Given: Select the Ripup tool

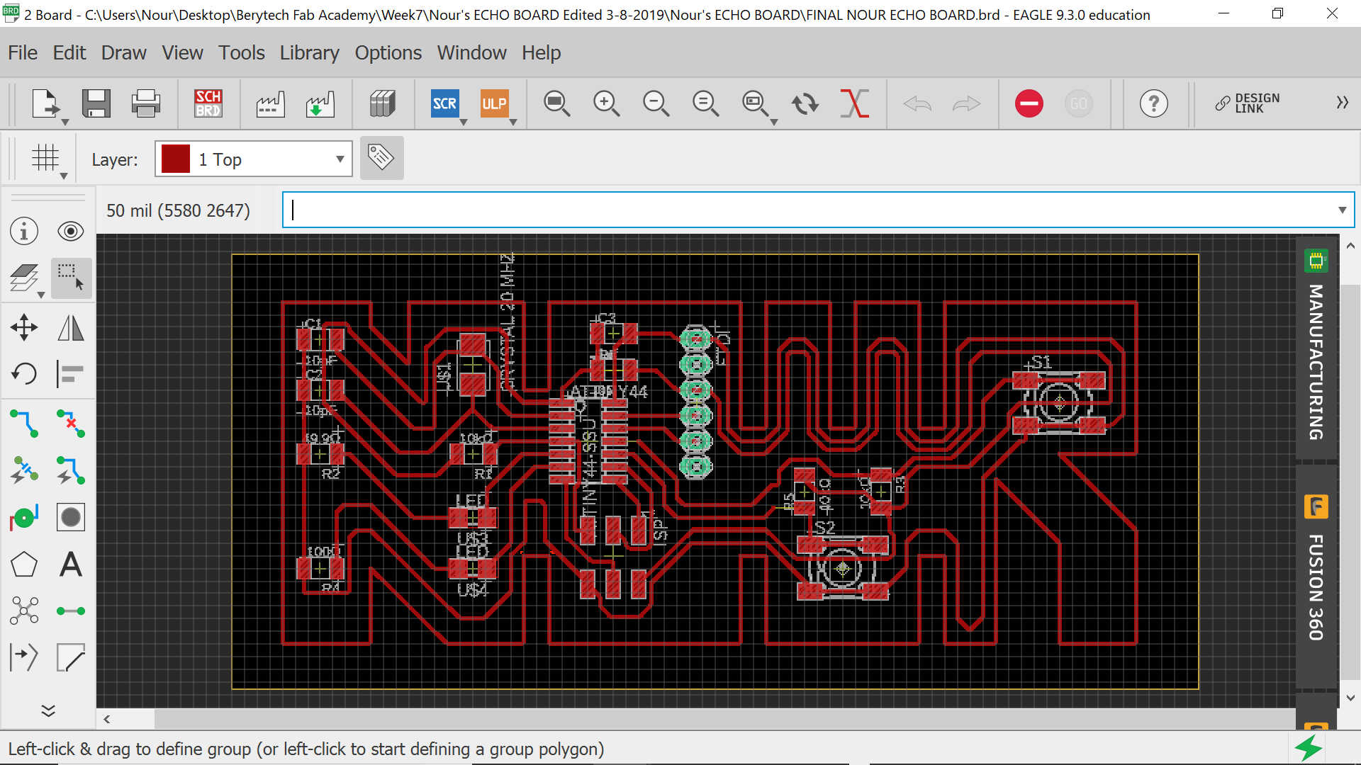Looking at the screenshot, I should pyautogui.click(x=70, y=423).
